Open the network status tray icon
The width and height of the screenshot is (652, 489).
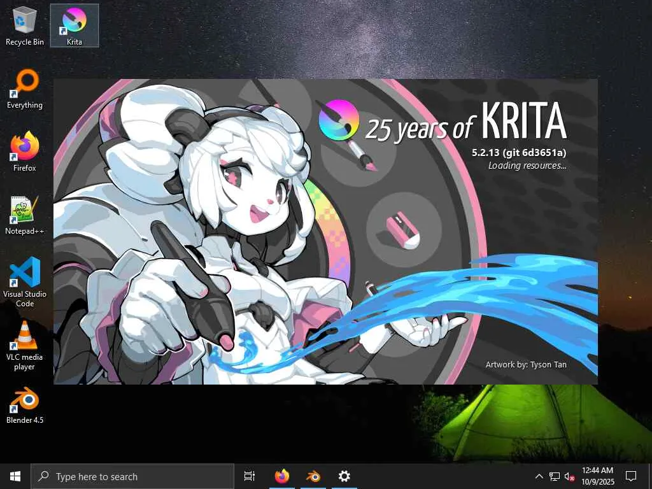(555, 476)
